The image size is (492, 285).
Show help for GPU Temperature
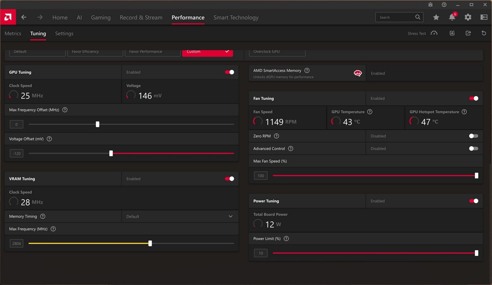coord(370,112)
